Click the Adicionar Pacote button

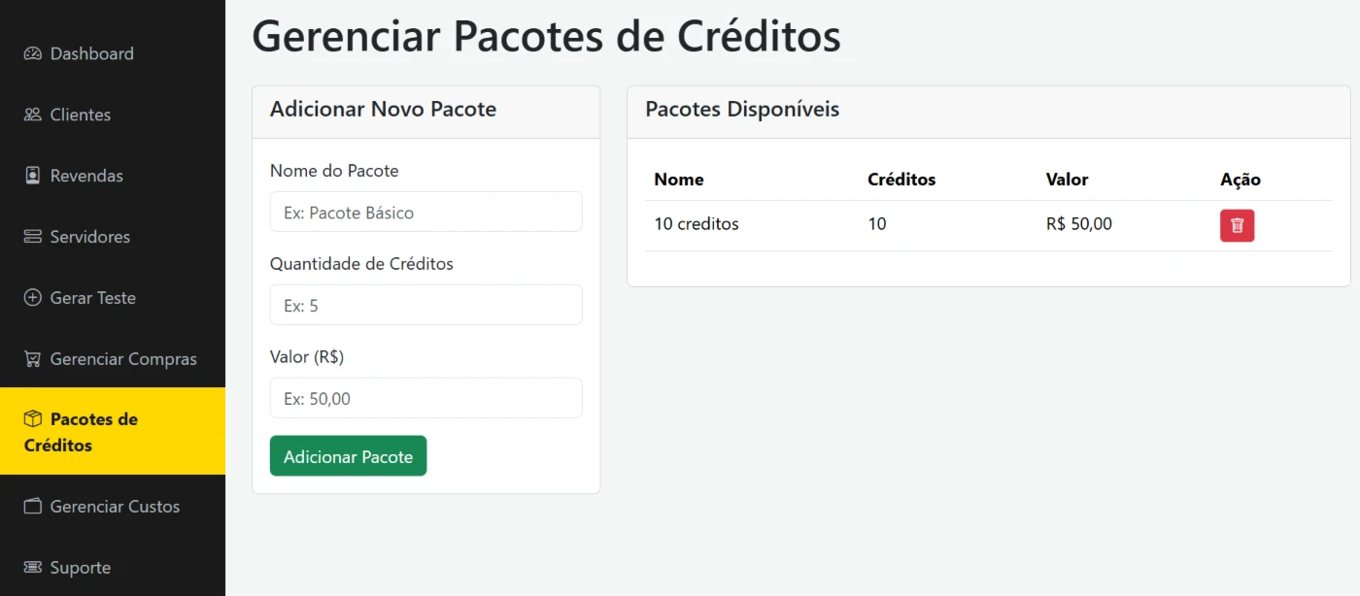tap(348, 456)
